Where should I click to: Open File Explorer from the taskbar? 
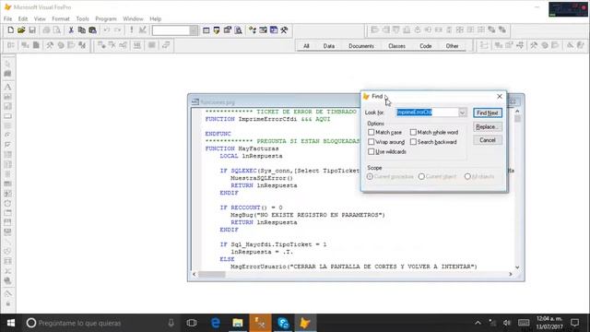point(238,323)
